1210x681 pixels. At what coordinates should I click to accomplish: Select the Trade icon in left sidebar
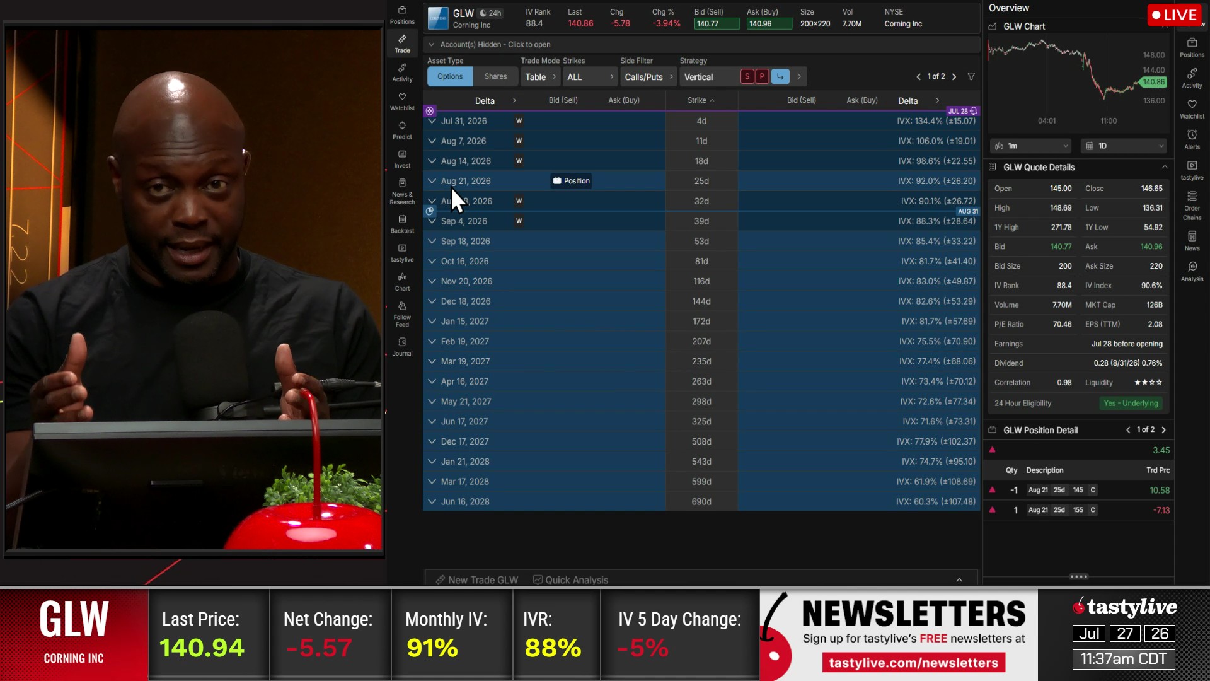point(402,44)
